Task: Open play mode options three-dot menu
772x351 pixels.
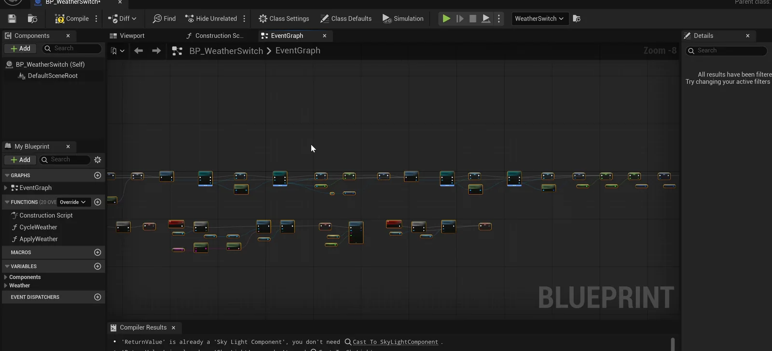Action: coord(499,19)
